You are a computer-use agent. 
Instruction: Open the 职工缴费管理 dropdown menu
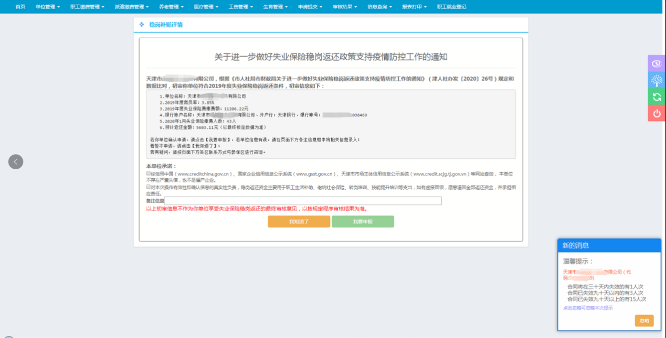(x=87, y=7)
